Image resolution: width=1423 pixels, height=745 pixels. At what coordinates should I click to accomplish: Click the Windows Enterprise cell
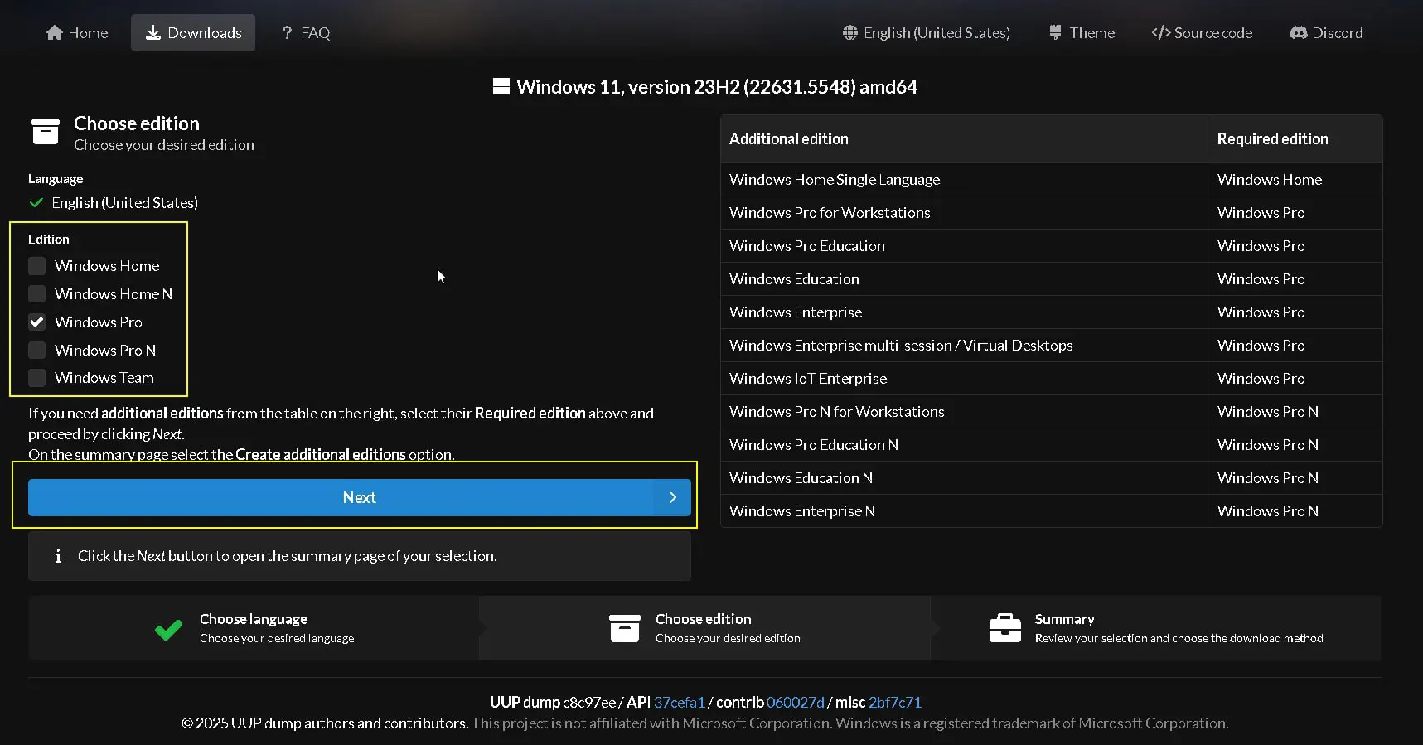coord(964,312)
